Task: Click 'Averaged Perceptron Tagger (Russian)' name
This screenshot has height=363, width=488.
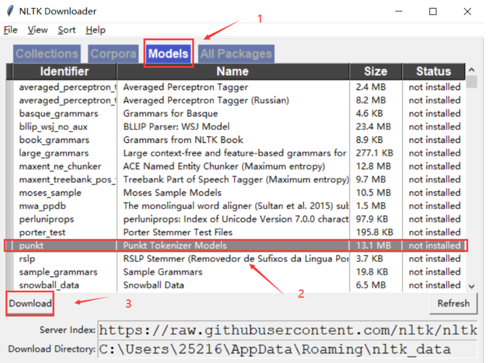Action: click(x=206, y=100)
